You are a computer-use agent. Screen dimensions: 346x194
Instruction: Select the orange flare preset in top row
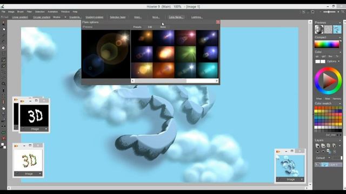(142, 38)
